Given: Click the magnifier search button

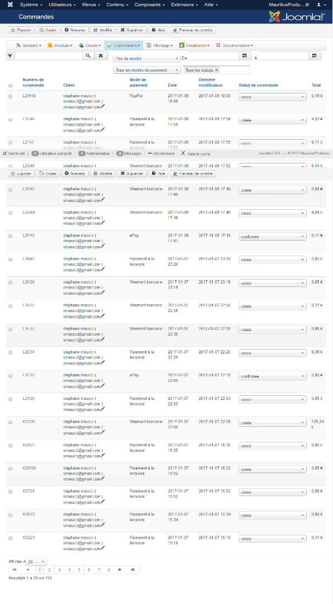Looking at the screenshot, I should (x=88, y=56).
